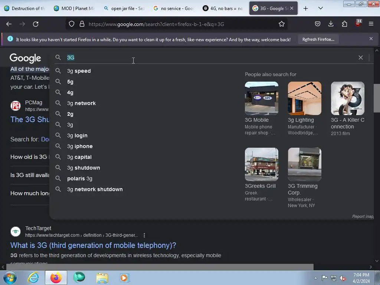Click the Refresh Firefox button

(x=318, y=39)
